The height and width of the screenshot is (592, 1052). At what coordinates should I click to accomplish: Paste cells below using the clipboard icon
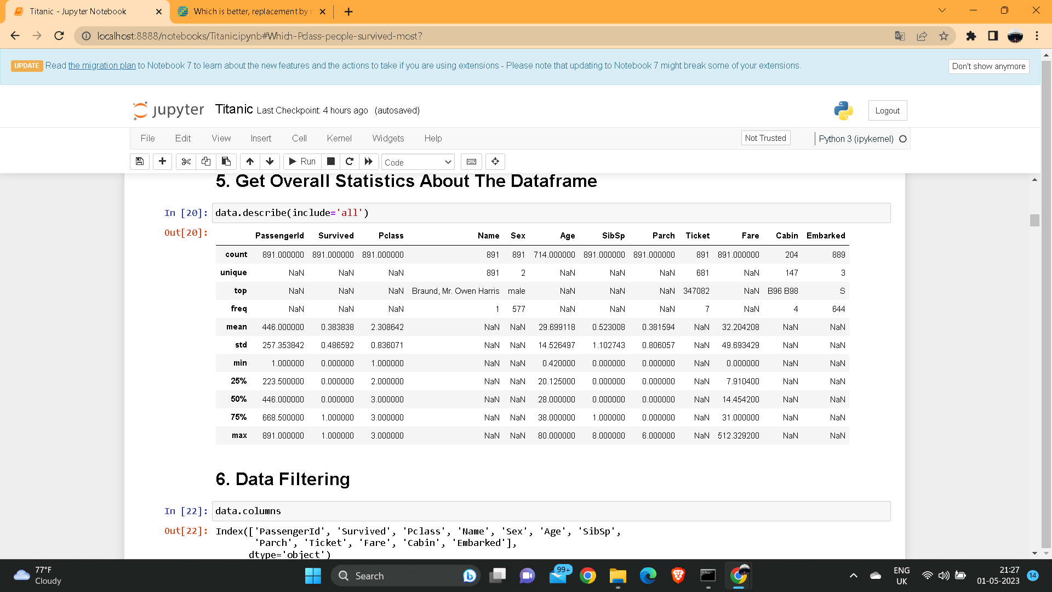(226, 162)
